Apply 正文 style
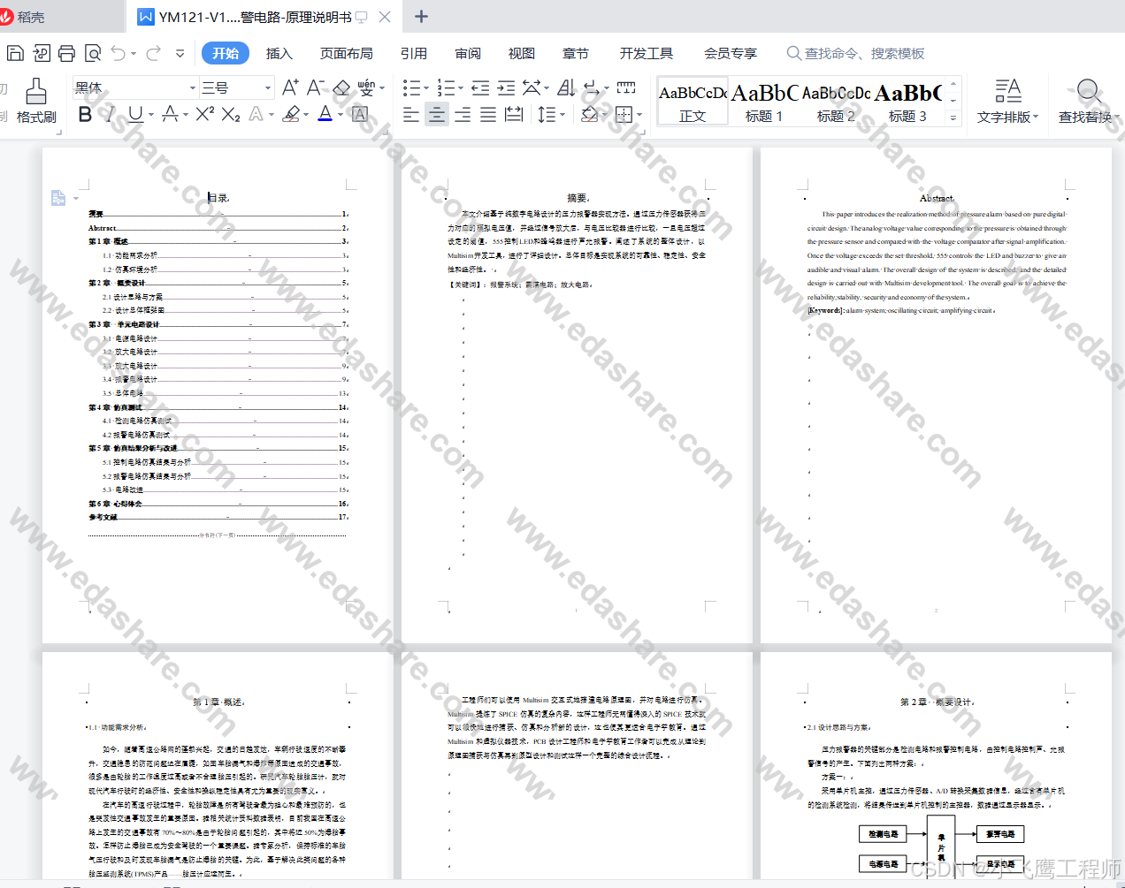Image resolution: width=1125 pixels, height=888 pixels. tap(693, 102)
